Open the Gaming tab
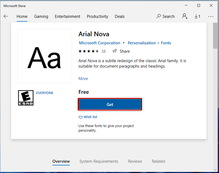Screen dimensions: 219x173 tap(41, 16)
